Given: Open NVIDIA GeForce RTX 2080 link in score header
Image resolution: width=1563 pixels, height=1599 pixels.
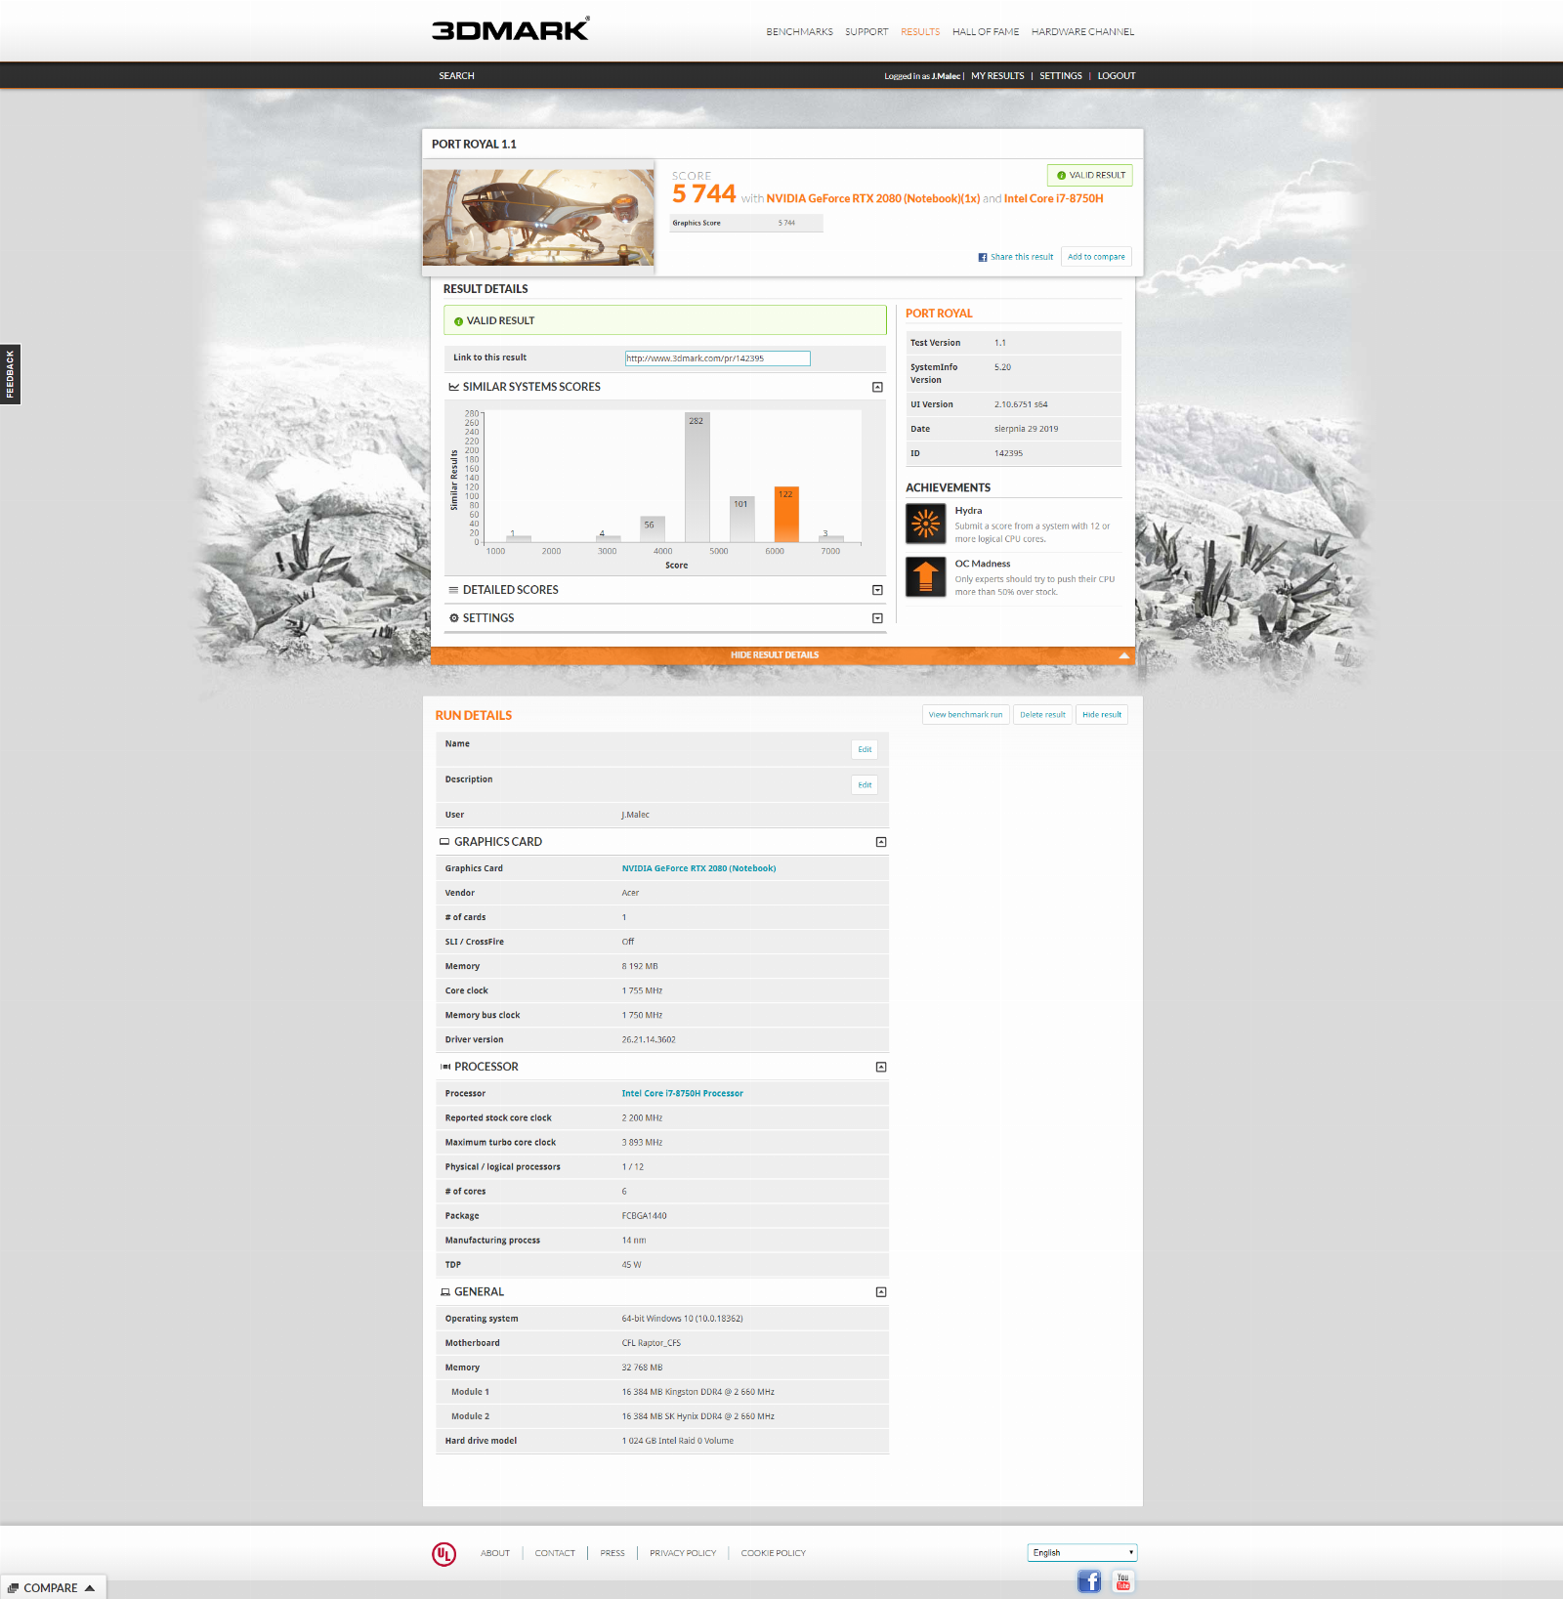Looking at the screenshot, I should point(872,198).
